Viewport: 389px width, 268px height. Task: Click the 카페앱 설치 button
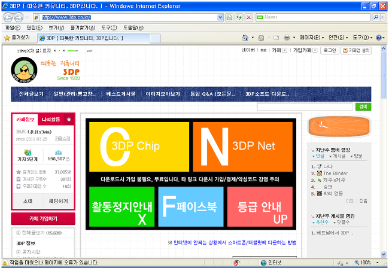pos(355,50)
